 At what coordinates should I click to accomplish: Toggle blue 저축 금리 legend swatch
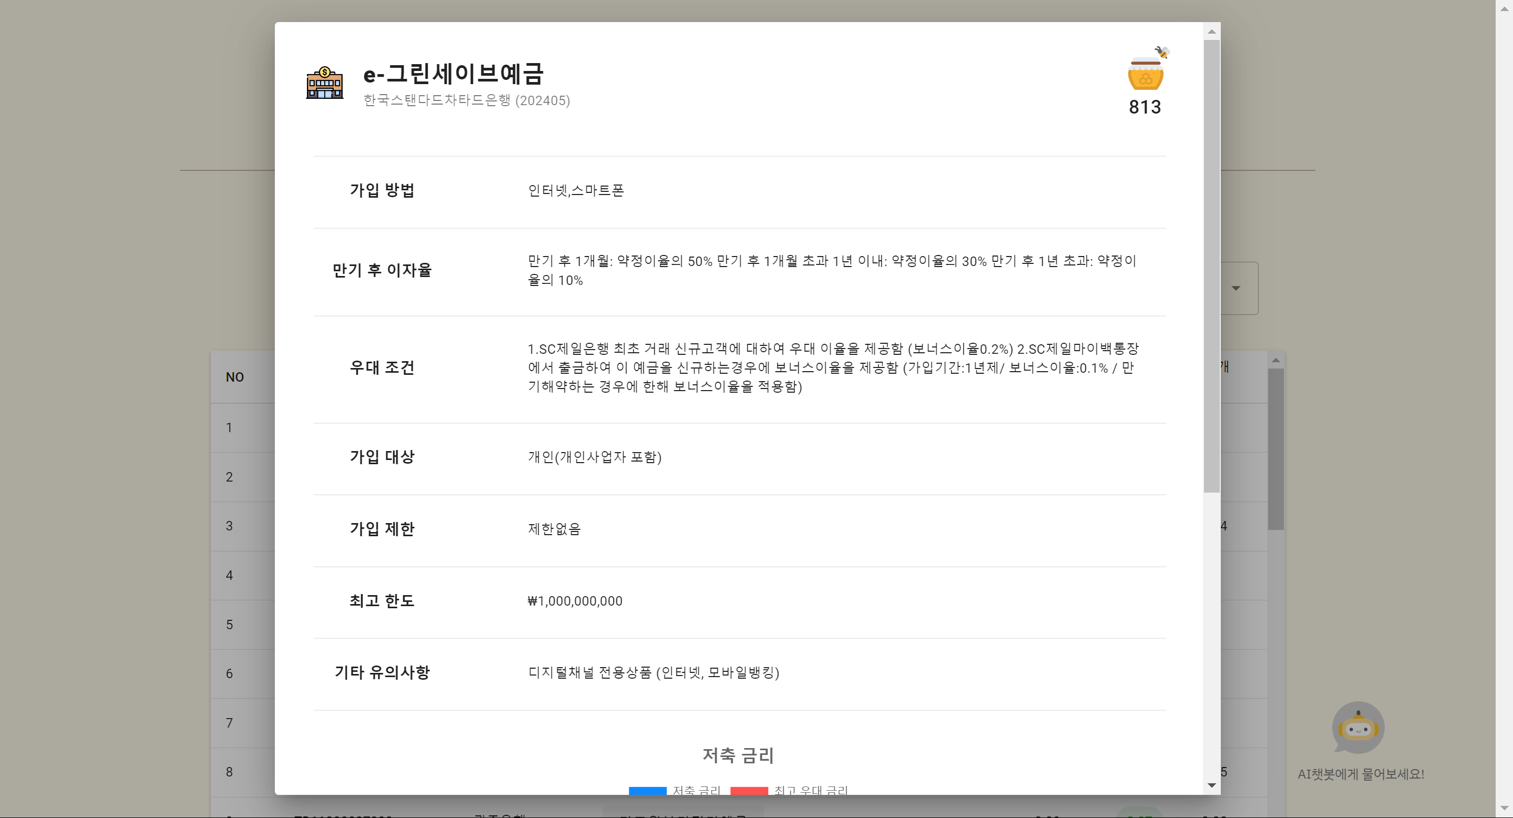click(x=647, y=790)
